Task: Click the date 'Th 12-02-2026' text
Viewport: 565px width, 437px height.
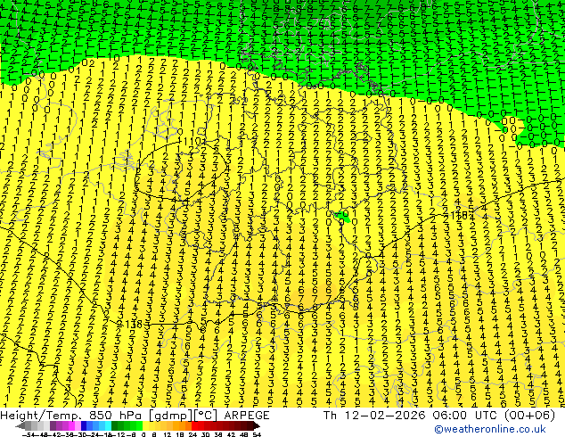Action: pos(374,416)
